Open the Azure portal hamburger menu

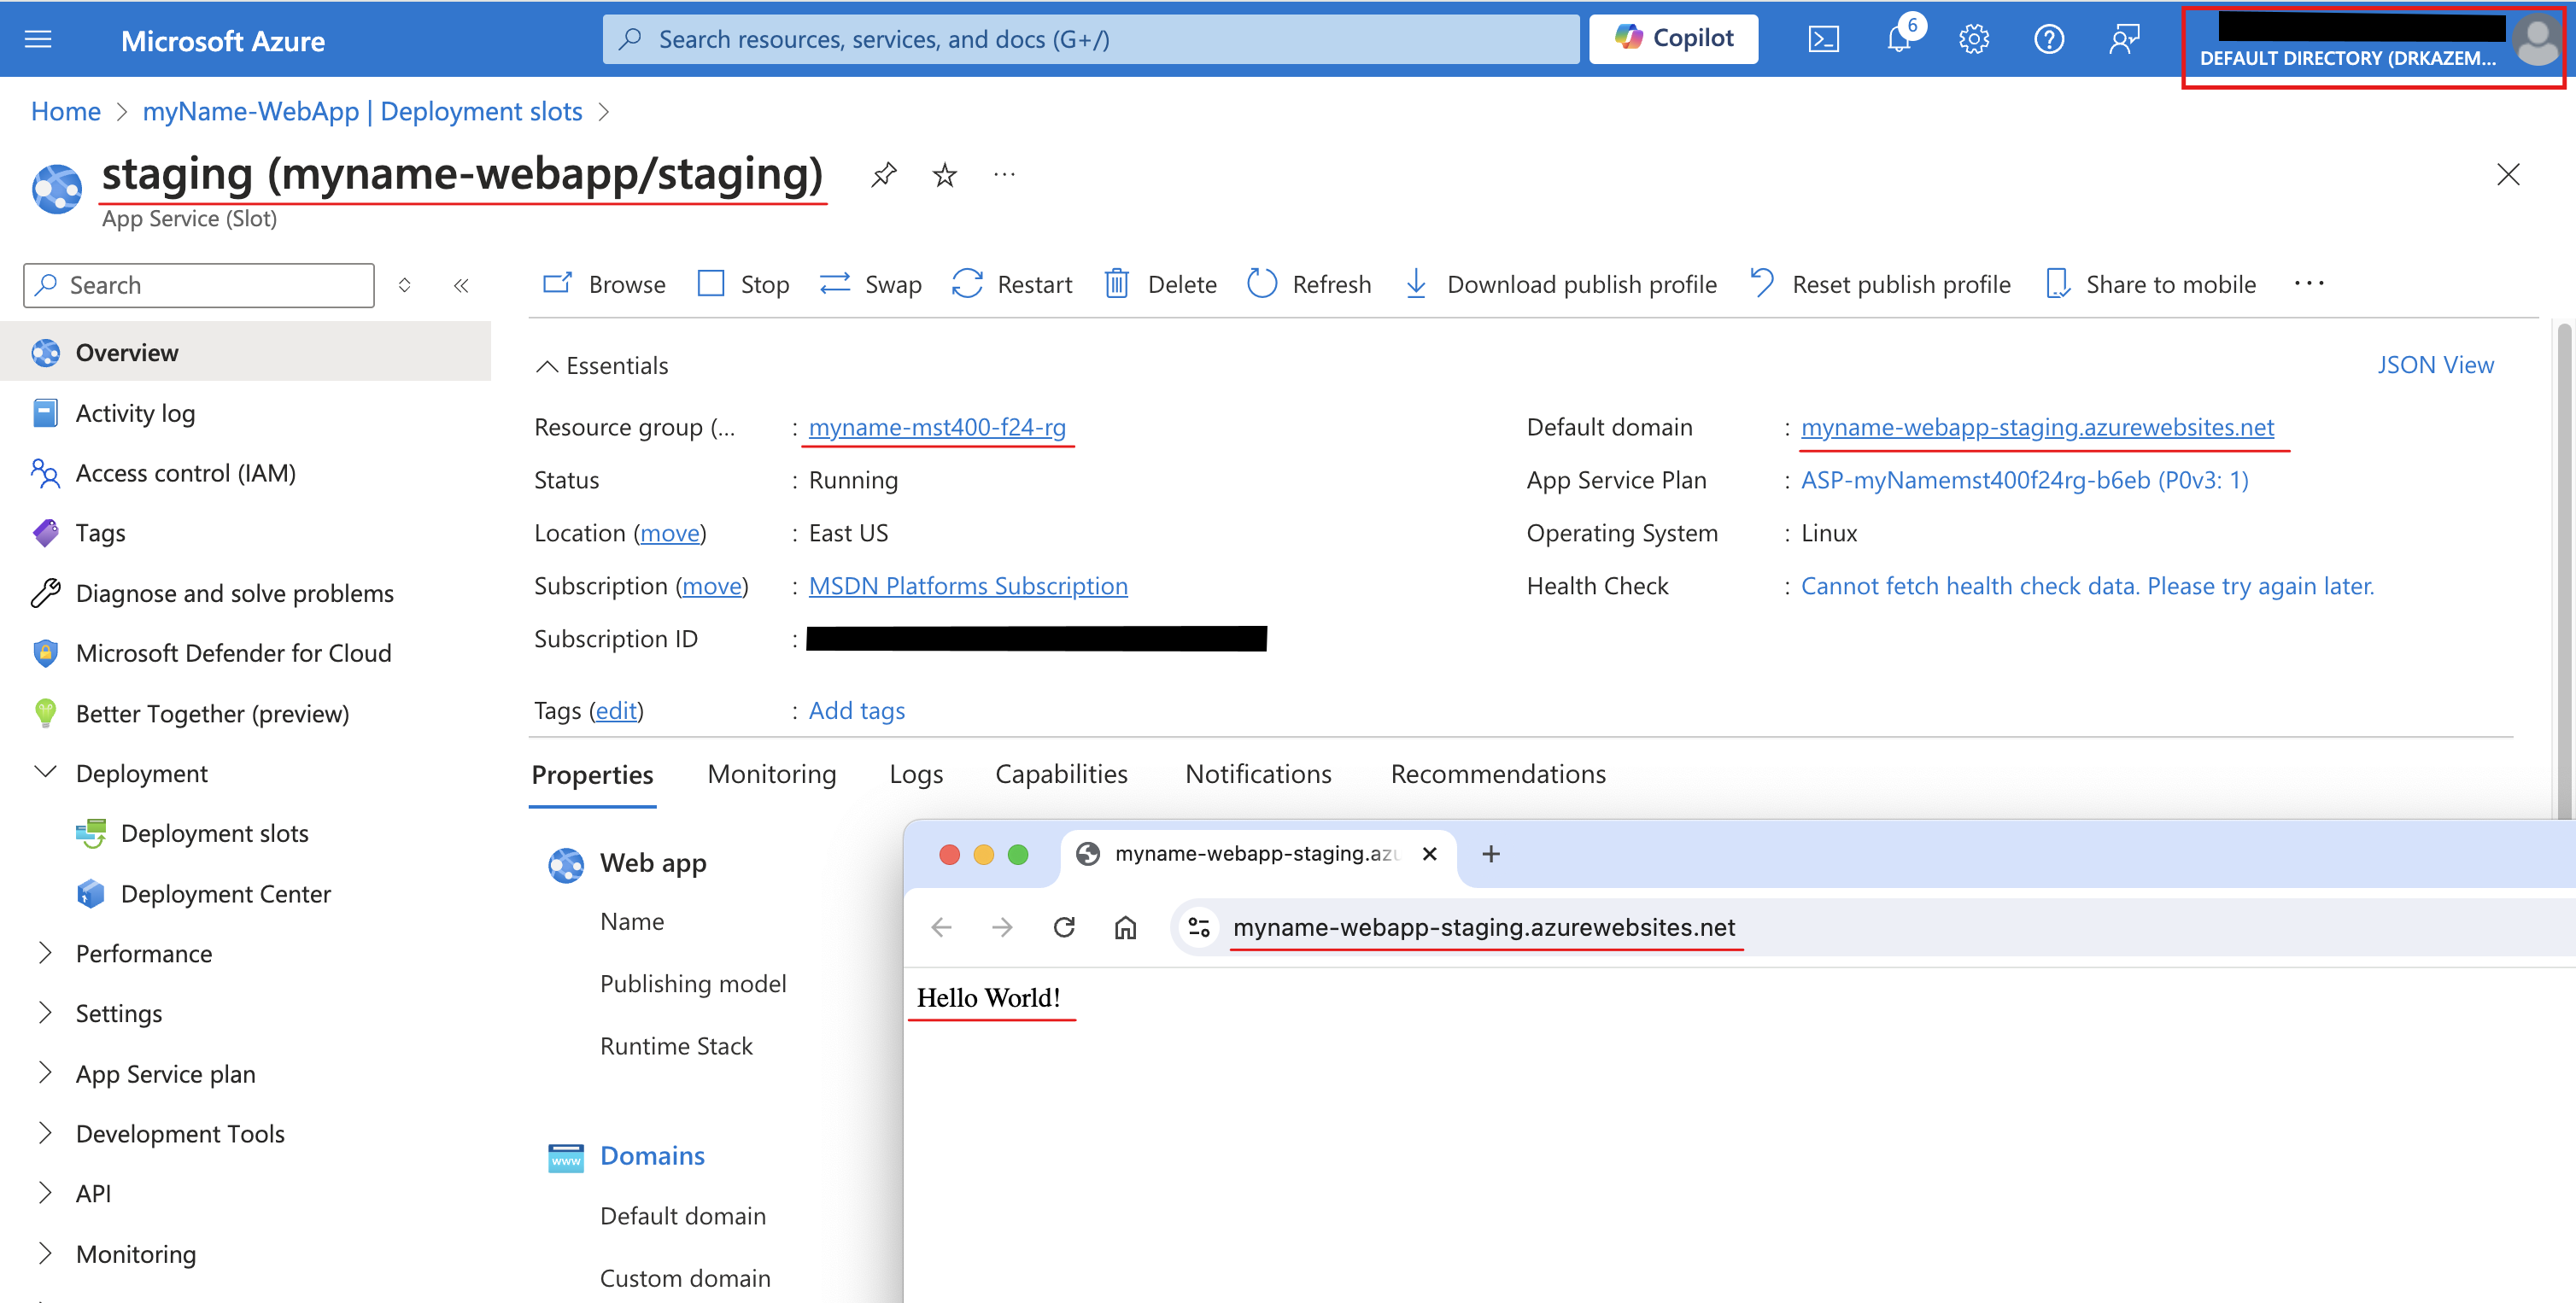click(x=38, y=39)
